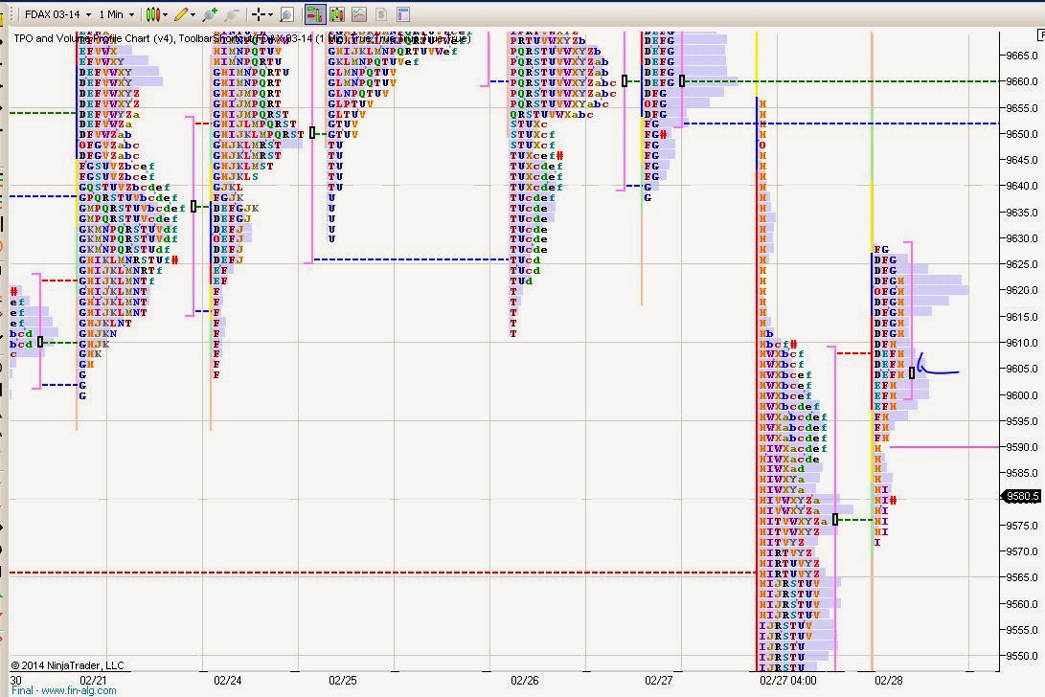Expand the cursor type dropdown arrow
Image resolution: width=1045 pixels, height=697 pixels.
point(270,14)
